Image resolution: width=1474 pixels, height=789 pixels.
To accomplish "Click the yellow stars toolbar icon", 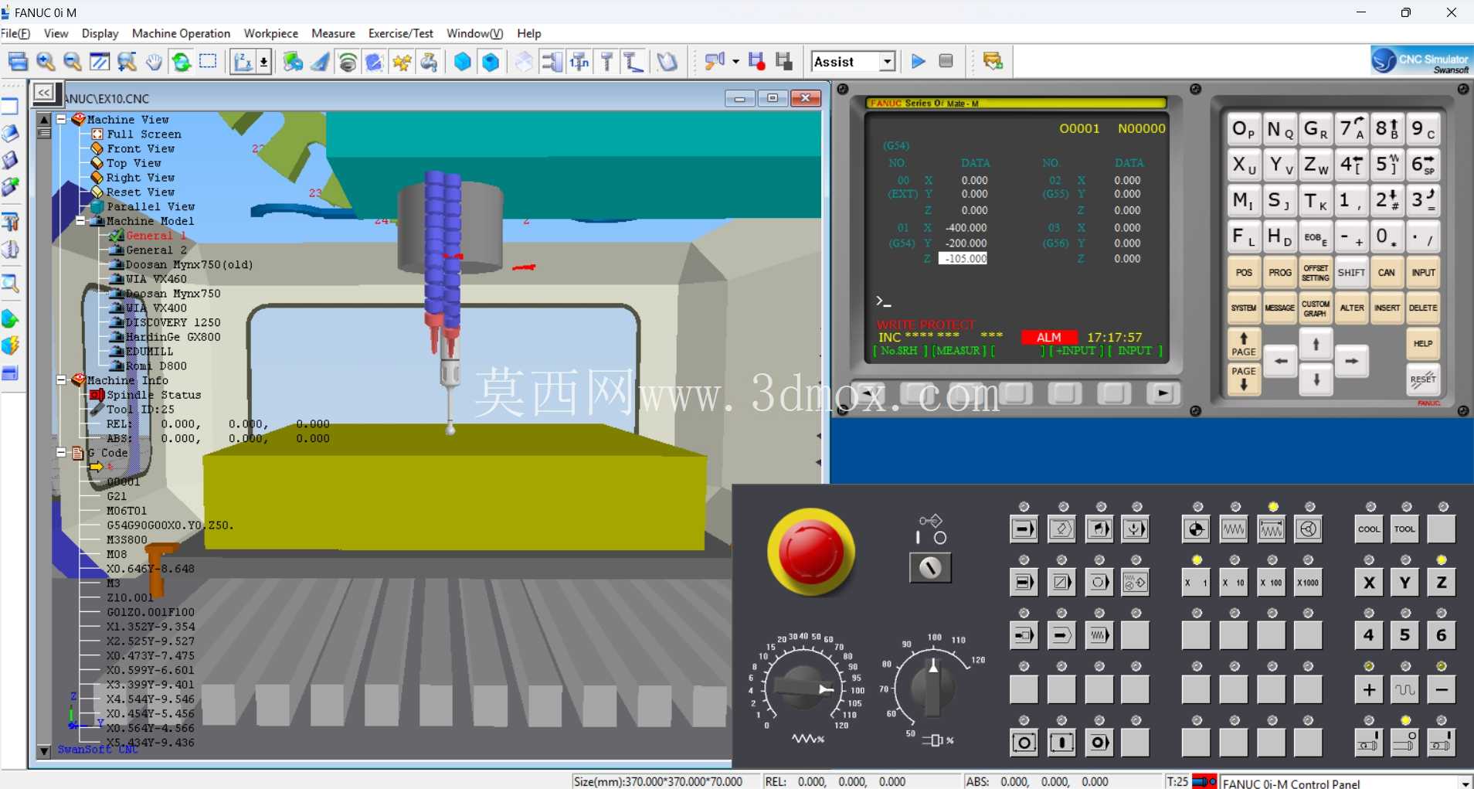I will pyautogui.click(x=402, y=62).
